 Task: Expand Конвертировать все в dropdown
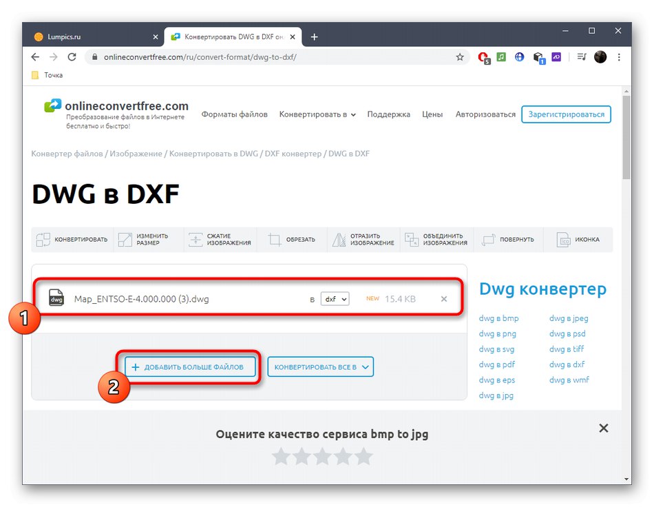[320, 366]
